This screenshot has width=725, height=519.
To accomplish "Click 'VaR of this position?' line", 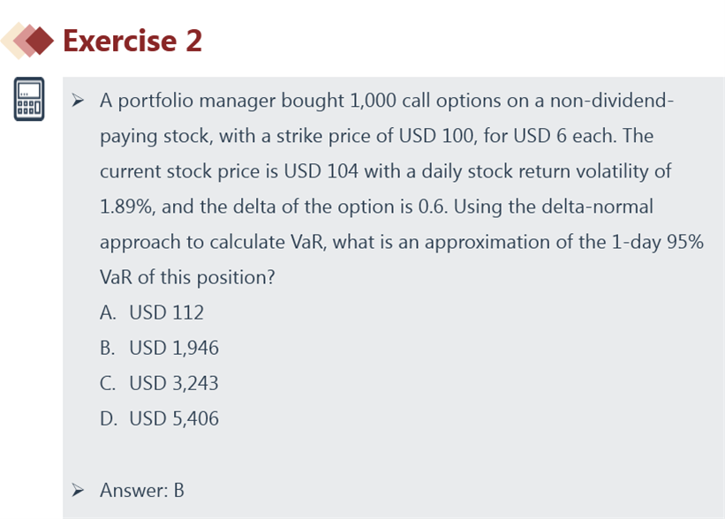I will click(x=187, y=278).
